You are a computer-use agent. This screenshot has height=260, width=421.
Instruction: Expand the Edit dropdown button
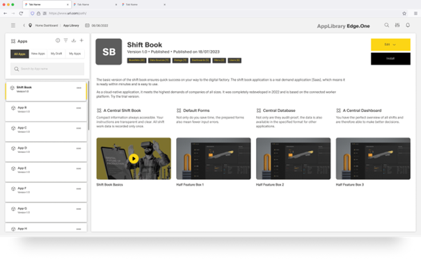(390, 44)
